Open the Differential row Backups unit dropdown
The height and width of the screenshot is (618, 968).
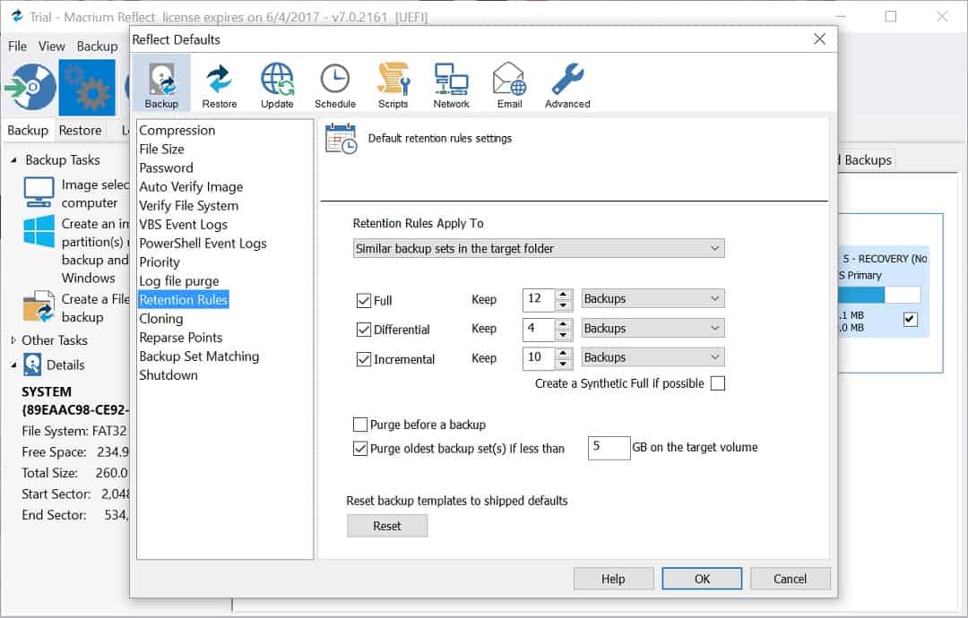(653, 328)
